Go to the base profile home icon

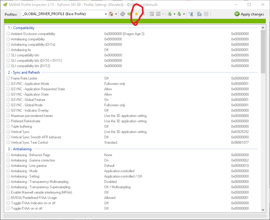pos(111,14)
